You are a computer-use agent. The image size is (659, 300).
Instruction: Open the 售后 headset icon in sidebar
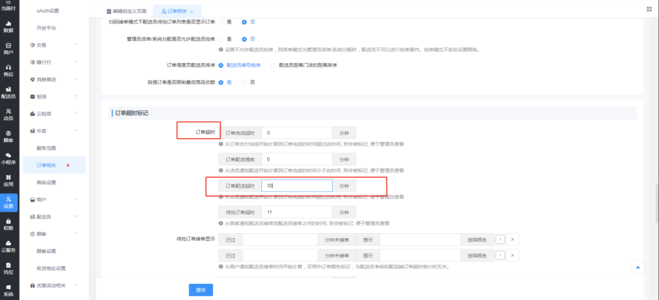[8, 70]
